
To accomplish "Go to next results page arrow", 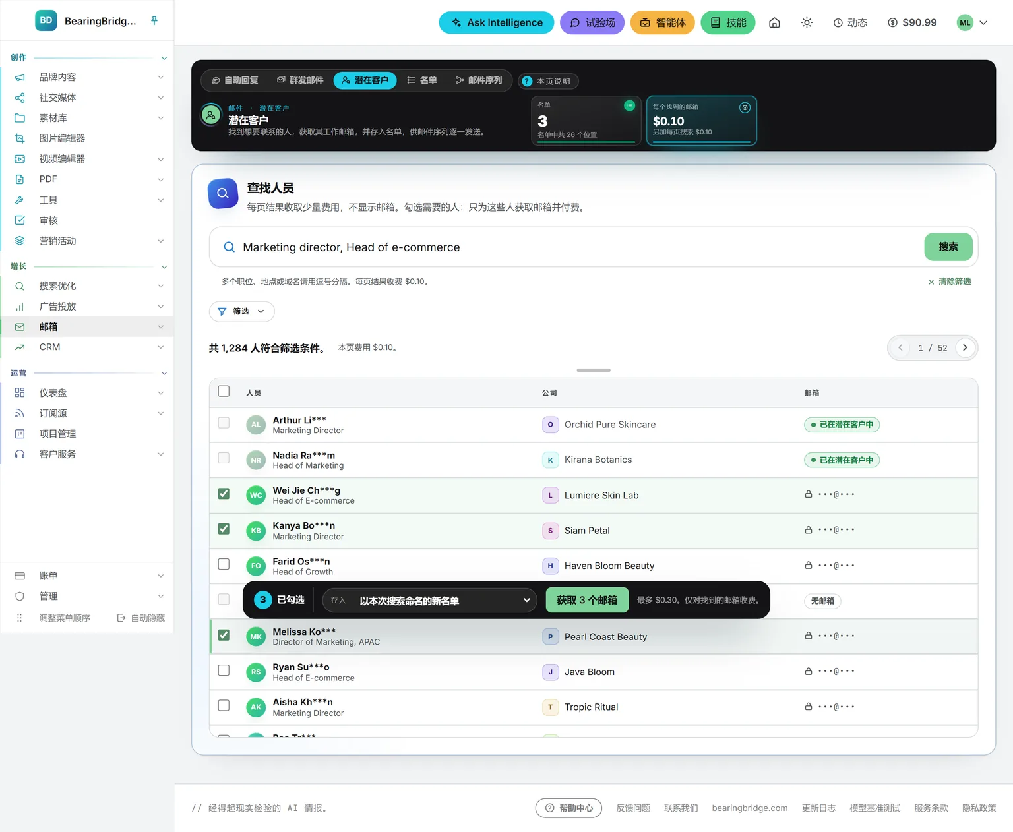I will pos(965,347).
